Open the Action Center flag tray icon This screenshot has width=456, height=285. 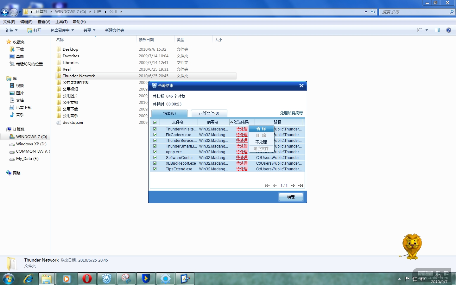coord(407,279)
